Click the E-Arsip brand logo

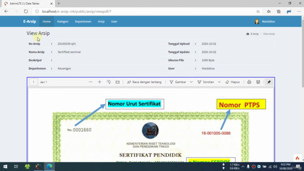click(29, 21)
